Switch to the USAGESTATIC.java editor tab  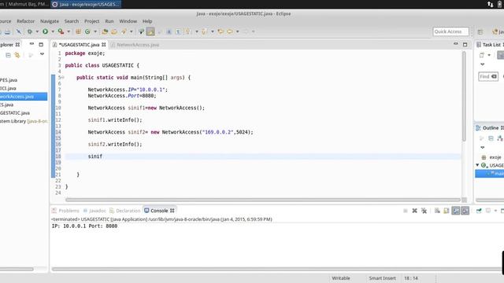79,45
